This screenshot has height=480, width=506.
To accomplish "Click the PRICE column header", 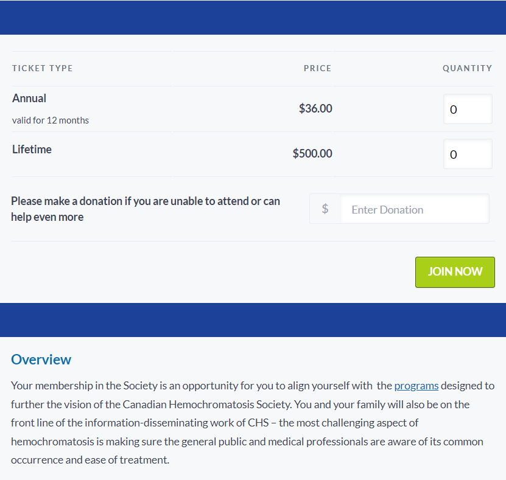I will tap(317, 68).
